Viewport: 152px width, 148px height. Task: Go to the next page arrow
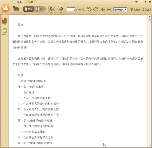[61, 9]
